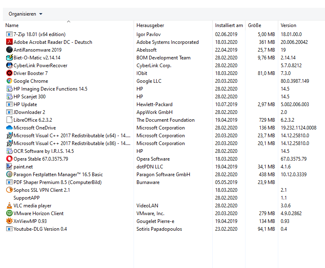Click the HP Imaging Device Functions icon

[x=9, y=89]
